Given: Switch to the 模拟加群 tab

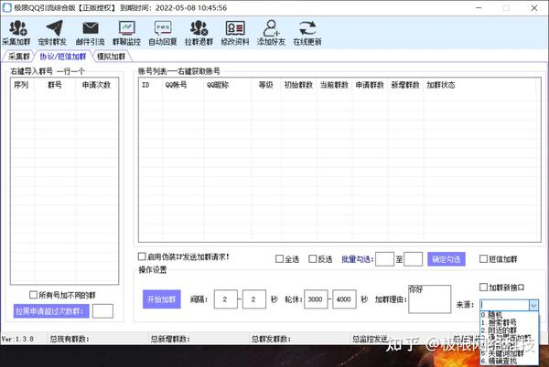Looking at the screenshot, I should point(112,57).
